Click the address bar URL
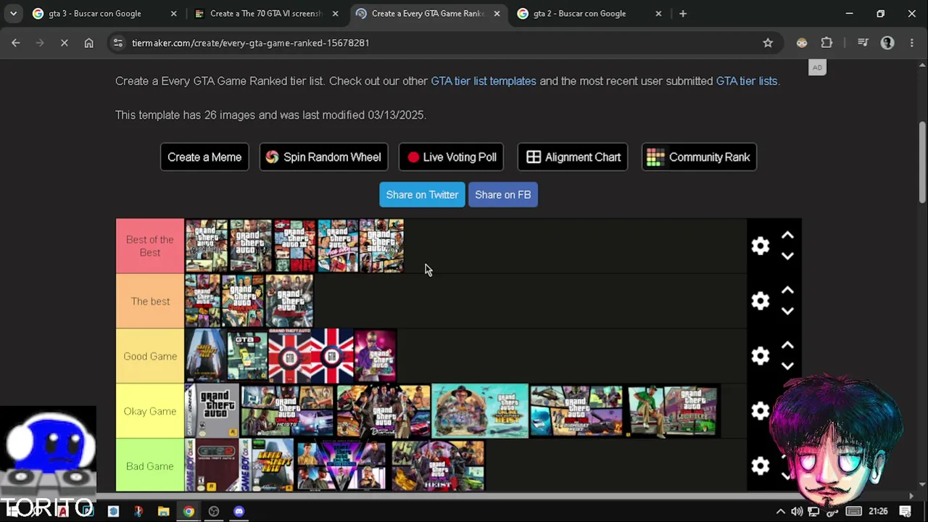Screen dimensions: 928x522 (250, 43)
